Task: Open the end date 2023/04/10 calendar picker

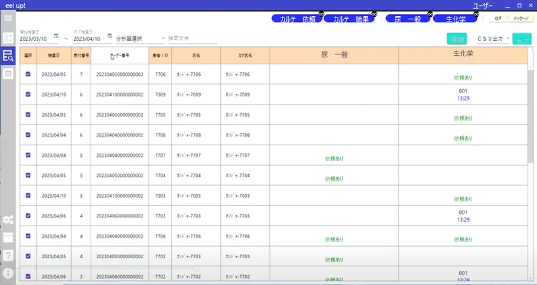Action: coord(109,36)
